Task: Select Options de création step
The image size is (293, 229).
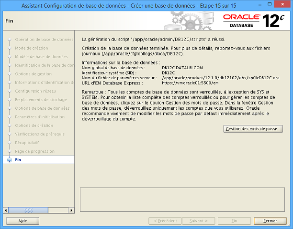Action: (x=34, y=125)
